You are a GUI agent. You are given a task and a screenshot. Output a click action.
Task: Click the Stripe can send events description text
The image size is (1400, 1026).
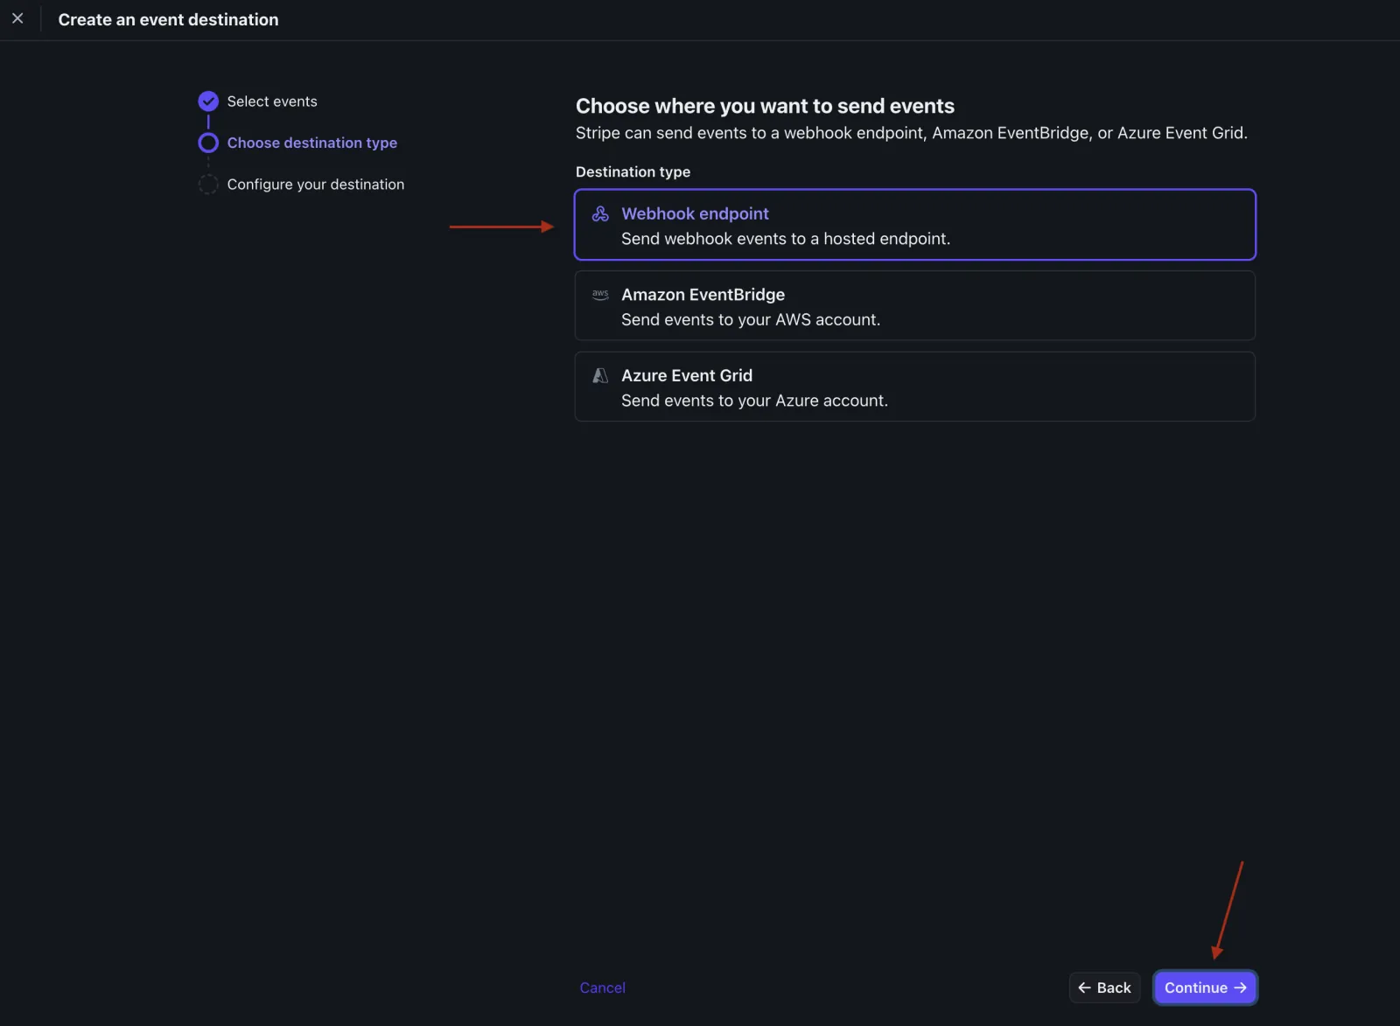click(x=912, y=133)
